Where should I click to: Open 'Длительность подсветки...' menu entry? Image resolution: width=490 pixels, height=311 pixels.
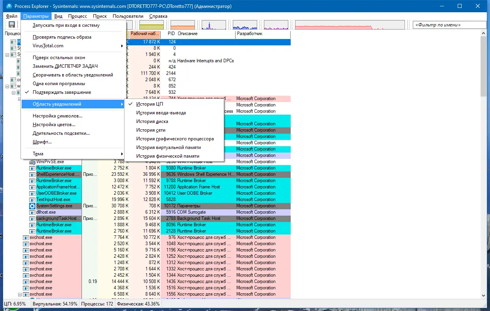point(74,133)
